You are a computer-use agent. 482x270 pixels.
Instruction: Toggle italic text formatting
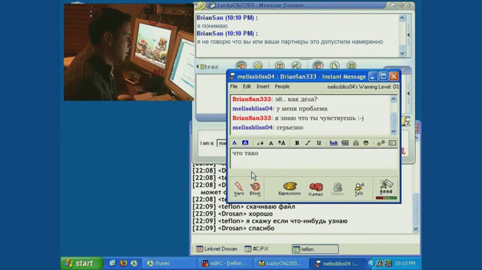[x=308, y=143]
